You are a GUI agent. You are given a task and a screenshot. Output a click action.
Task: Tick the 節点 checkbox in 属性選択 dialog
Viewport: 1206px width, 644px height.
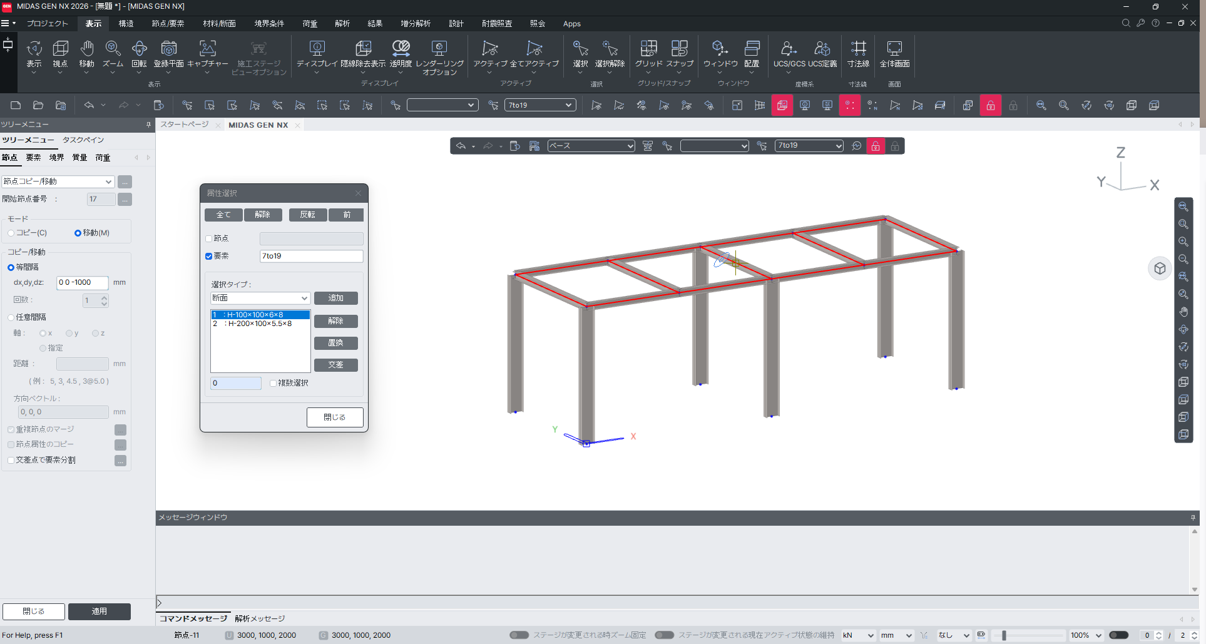(x=209, y=238)
